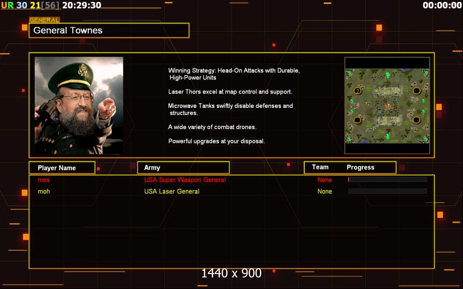Click the UR 30 21 stats readout
463x289 pixels.
(x=30, y=5)
